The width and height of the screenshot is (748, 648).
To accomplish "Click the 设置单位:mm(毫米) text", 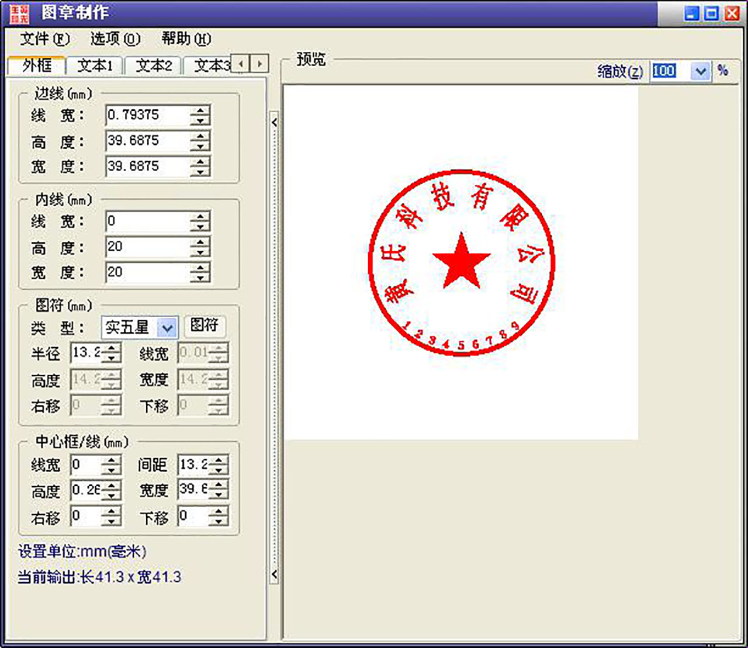I will click(x=82, y=552).
